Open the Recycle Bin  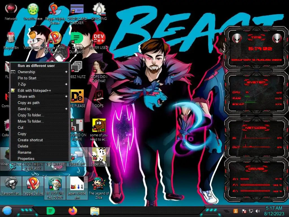pyautogui.click(x=11, y=41)
